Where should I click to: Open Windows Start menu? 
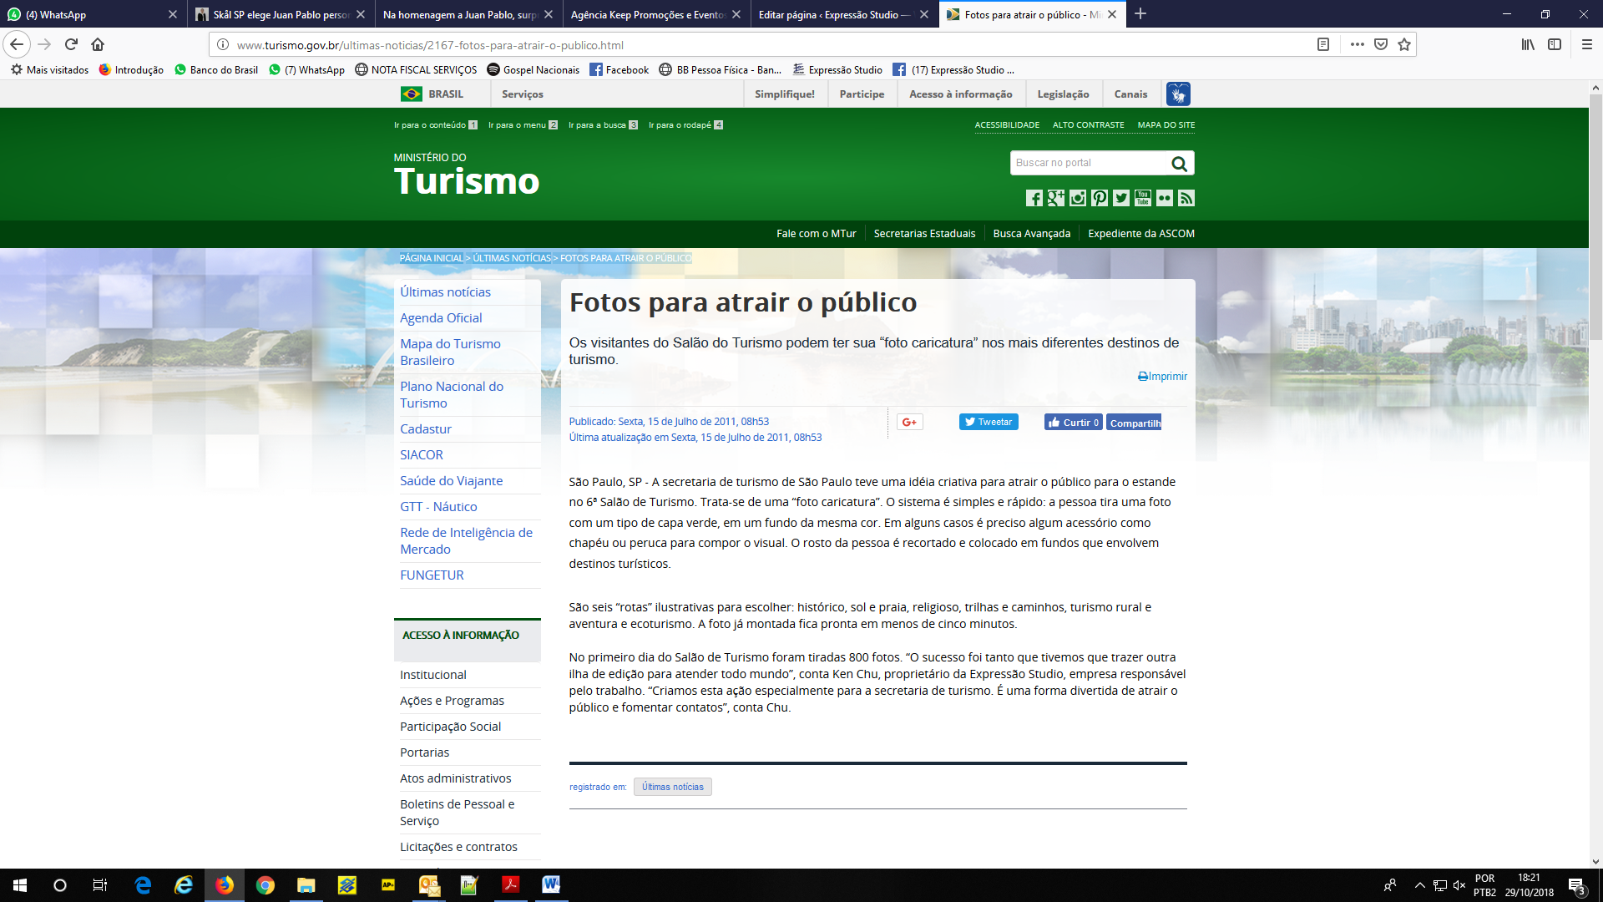[x=20, y=885]
